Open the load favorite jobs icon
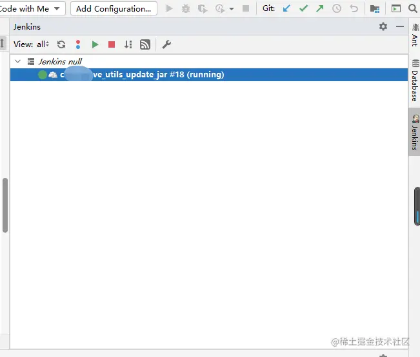The height and width of the screenshot is (357, 420). (78, 44)
